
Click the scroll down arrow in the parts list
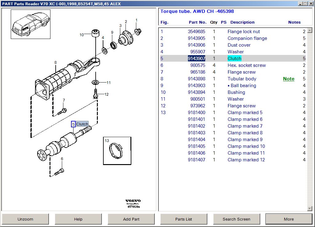(309, 209)
